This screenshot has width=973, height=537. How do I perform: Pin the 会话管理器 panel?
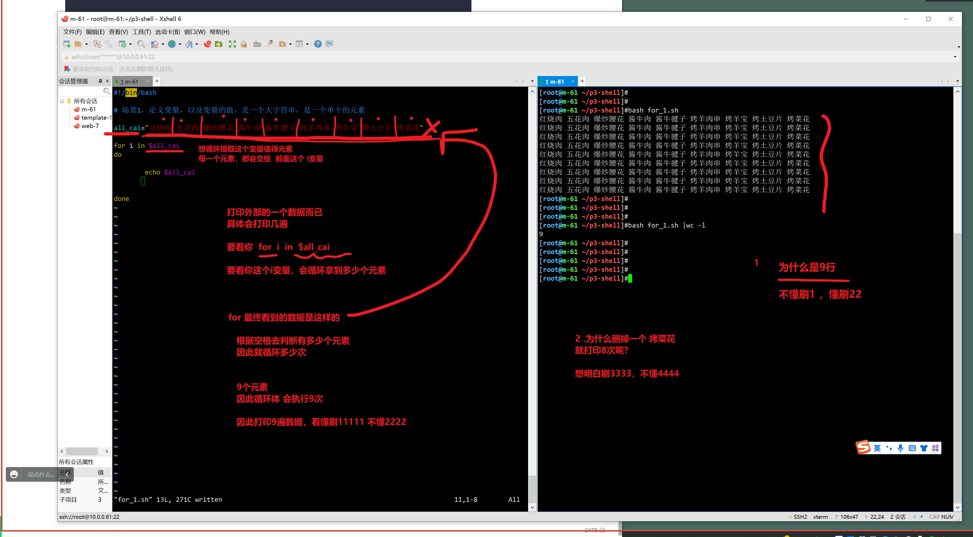pos(100,81)
